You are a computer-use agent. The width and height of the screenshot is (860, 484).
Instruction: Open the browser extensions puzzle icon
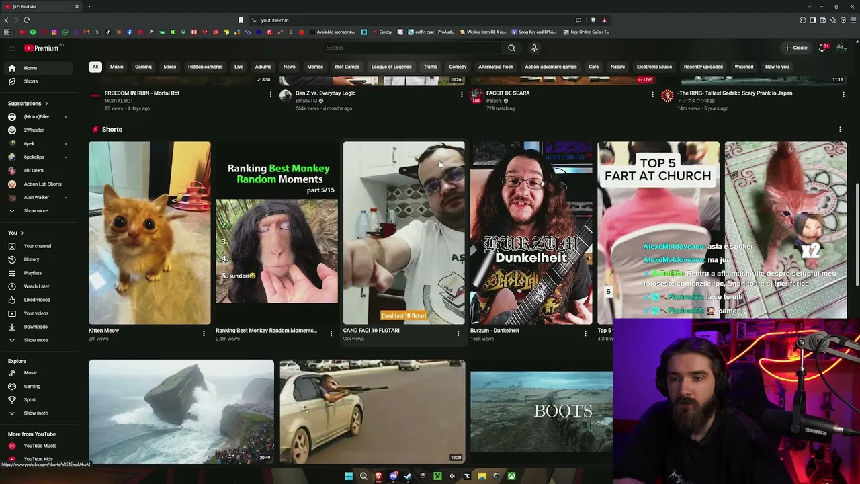click(803, 20)
